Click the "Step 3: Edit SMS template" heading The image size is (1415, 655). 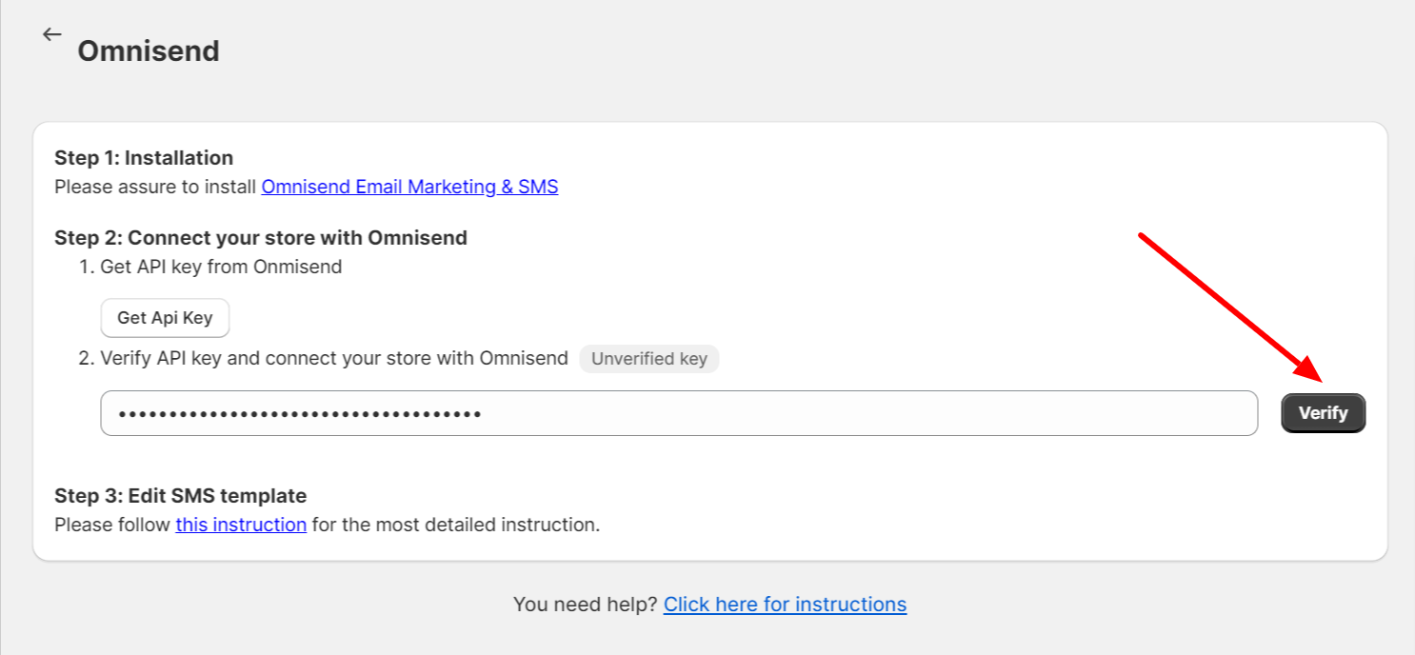180,496
